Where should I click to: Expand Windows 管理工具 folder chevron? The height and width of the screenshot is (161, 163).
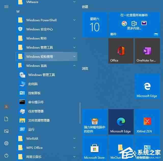click(74, 47)
